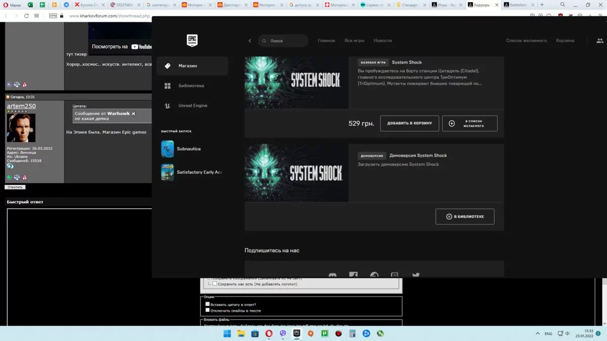Open the Viber taskbar icon
Viewport: 607px width, 341px height.
point(283,333)
